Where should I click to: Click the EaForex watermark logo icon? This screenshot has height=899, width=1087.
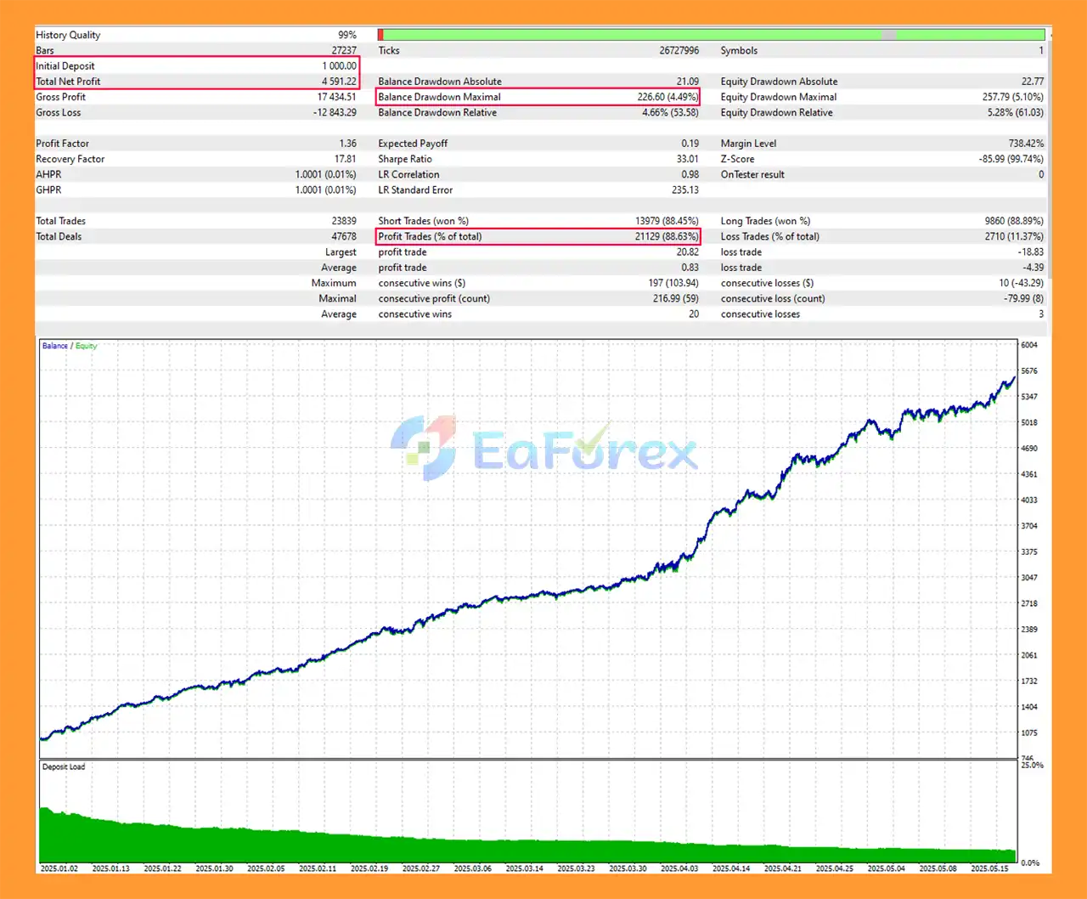tap(424, 448)
